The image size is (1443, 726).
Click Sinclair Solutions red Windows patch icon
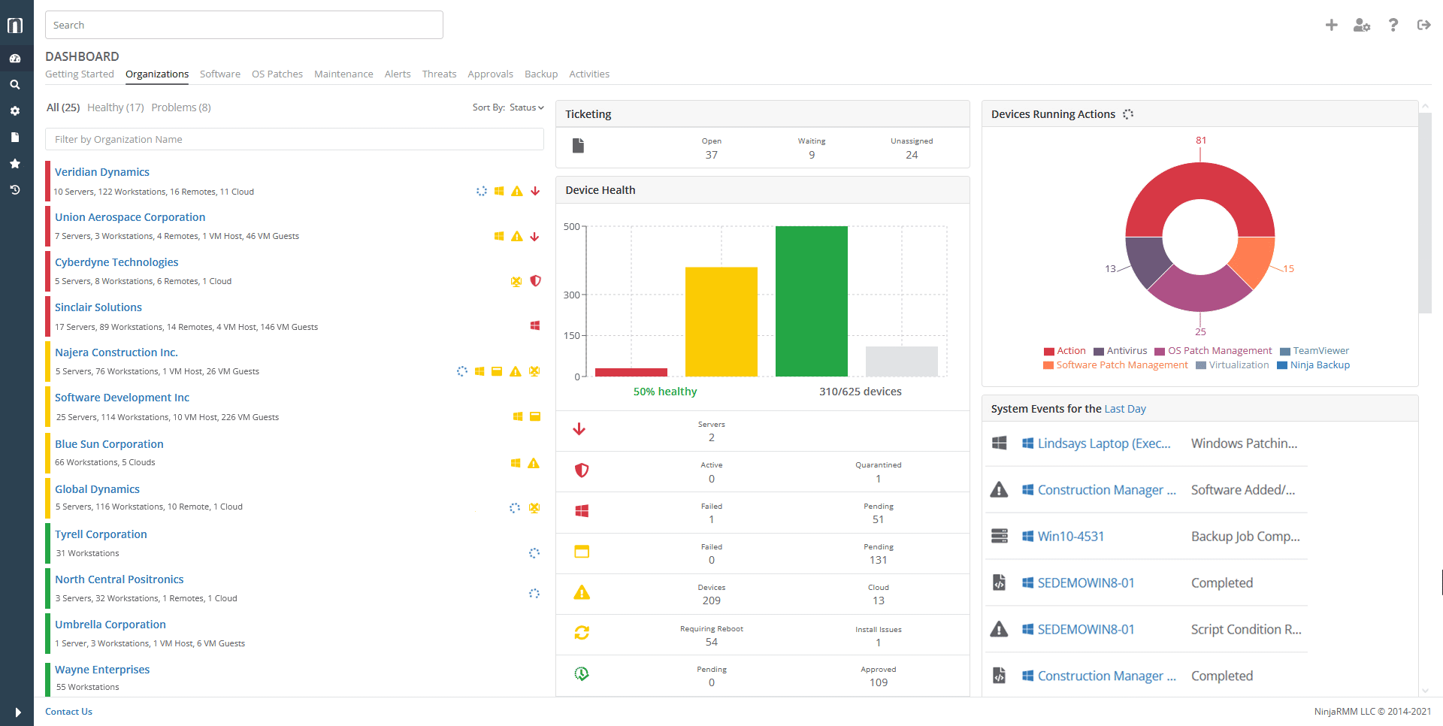[x=535, y=326]
